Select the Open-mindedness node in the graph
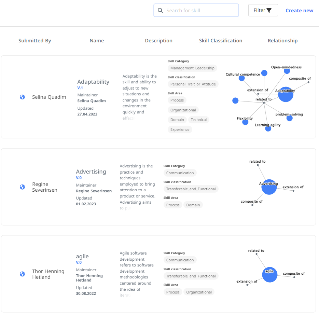 (287, 71)
